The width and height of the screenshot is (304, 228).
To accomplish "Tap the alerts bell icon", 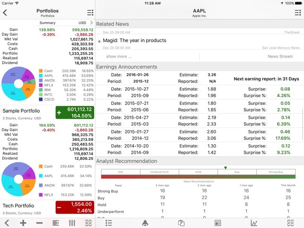I will coord(145,223).
